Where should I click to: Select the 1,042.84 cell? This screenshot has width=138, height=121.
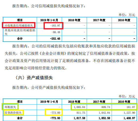pyautogui.click(x=104, y=113)
